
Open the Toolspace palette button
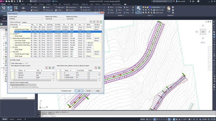point(4,9)
